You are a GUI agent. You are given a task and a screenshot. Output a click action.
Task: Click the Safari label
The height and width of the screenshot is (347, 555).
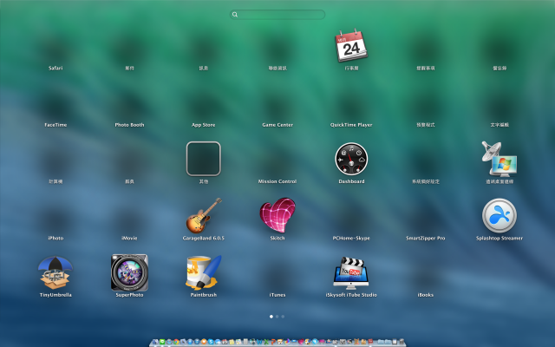[55, 68]
